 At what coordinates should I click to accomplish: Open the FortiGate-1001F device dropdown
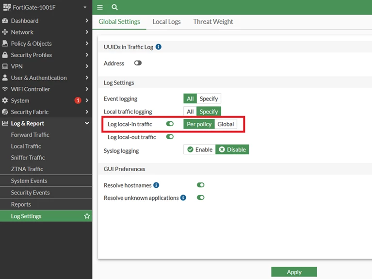tap(85, 7)
